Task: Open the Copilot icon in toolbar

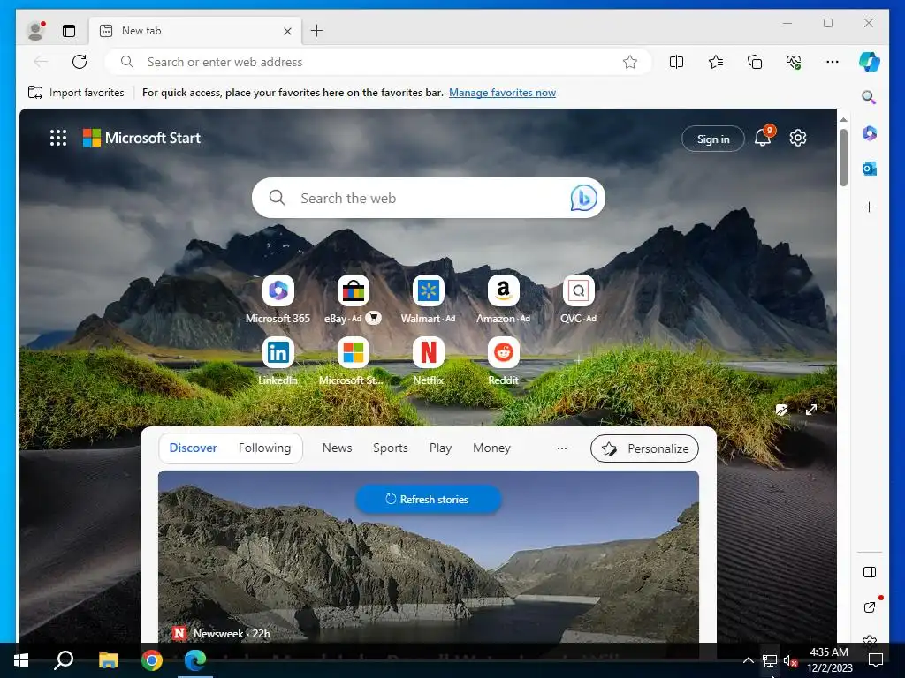Action: 869,62
